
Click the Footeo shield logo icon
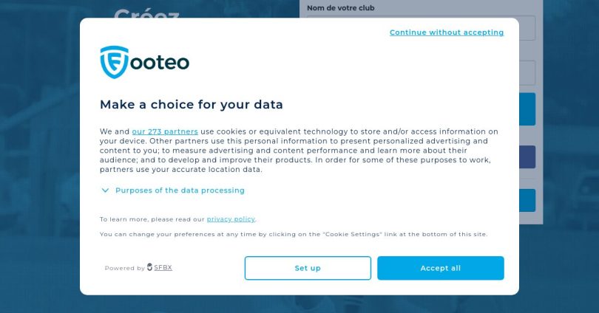coord(115,62)
